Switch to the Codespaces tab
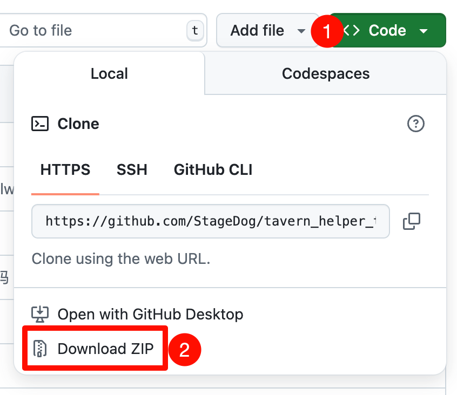 [326, 73]
